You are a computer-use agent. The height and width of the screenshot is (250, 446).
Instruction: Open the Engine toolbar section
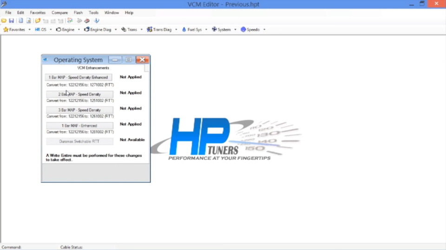[x=65, y=30]
